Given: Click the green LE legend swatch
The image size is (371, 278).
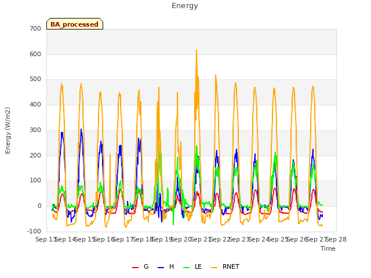Looking at the screenshot, I should pyautogui.click(x=187, y=268).
